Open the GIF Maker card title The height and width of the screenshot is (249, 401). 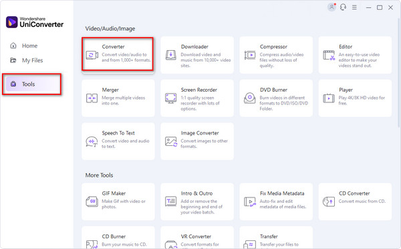[114, 193]
